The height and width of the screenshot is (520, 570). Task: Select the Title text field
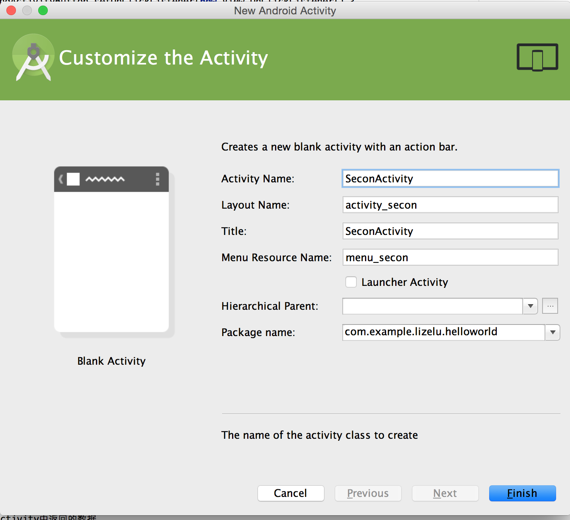(x=450, y=231)
